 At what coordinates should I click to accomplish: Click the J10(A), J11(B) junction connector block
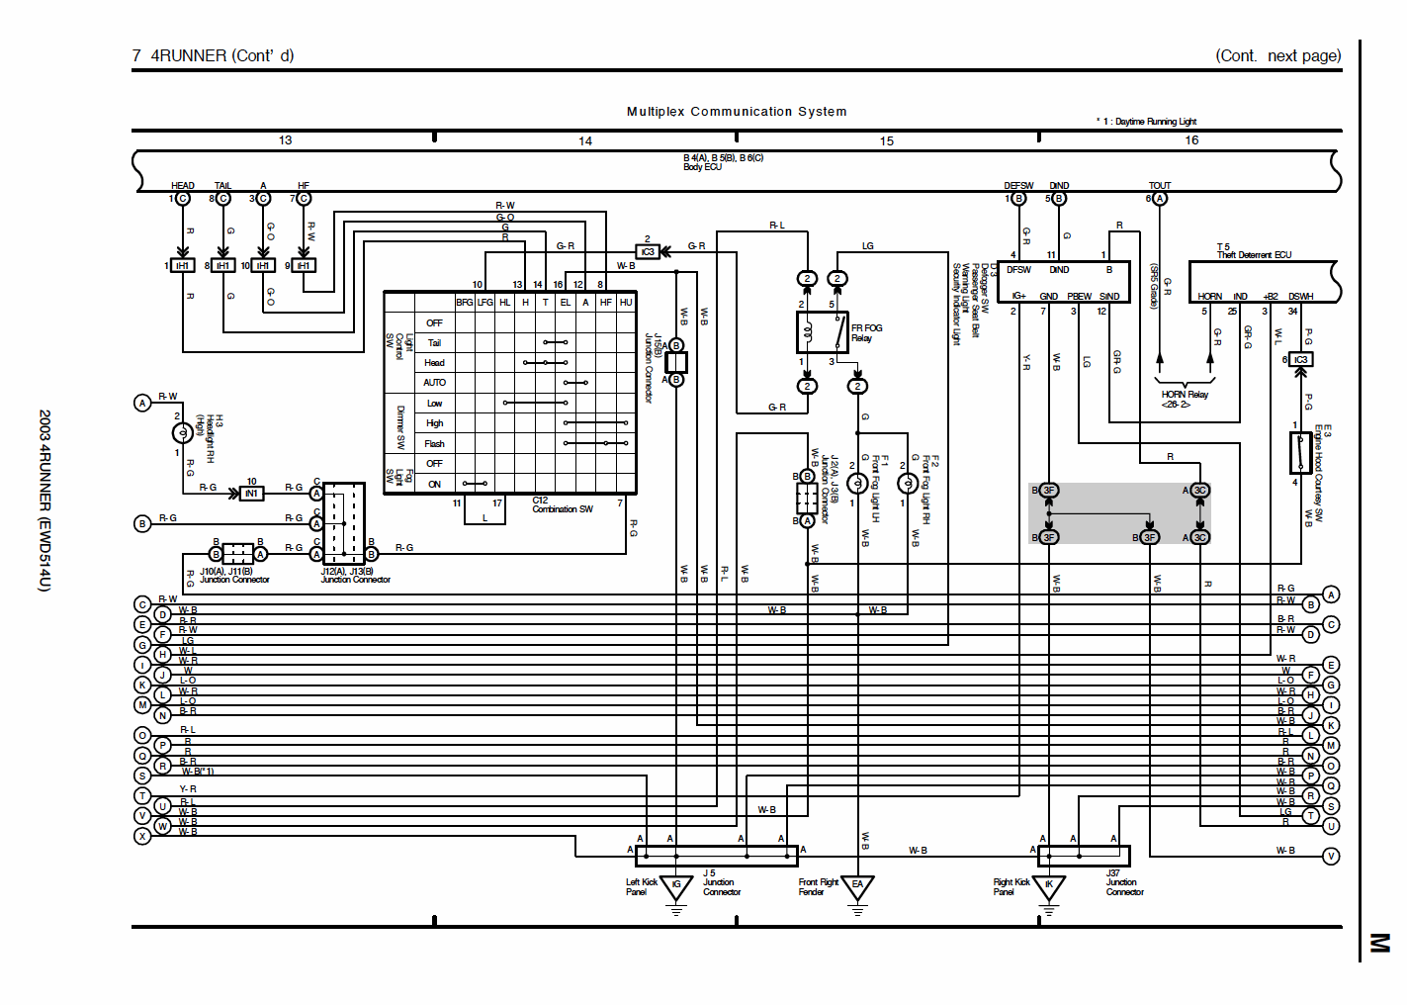238,554
